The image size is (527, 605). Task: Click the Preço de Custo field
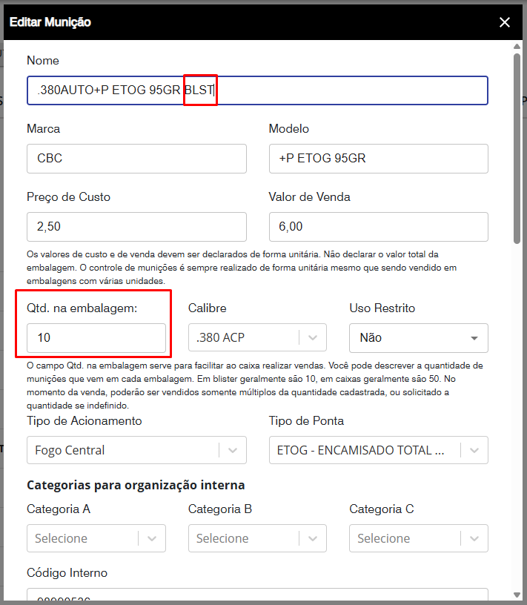(136, 227)
